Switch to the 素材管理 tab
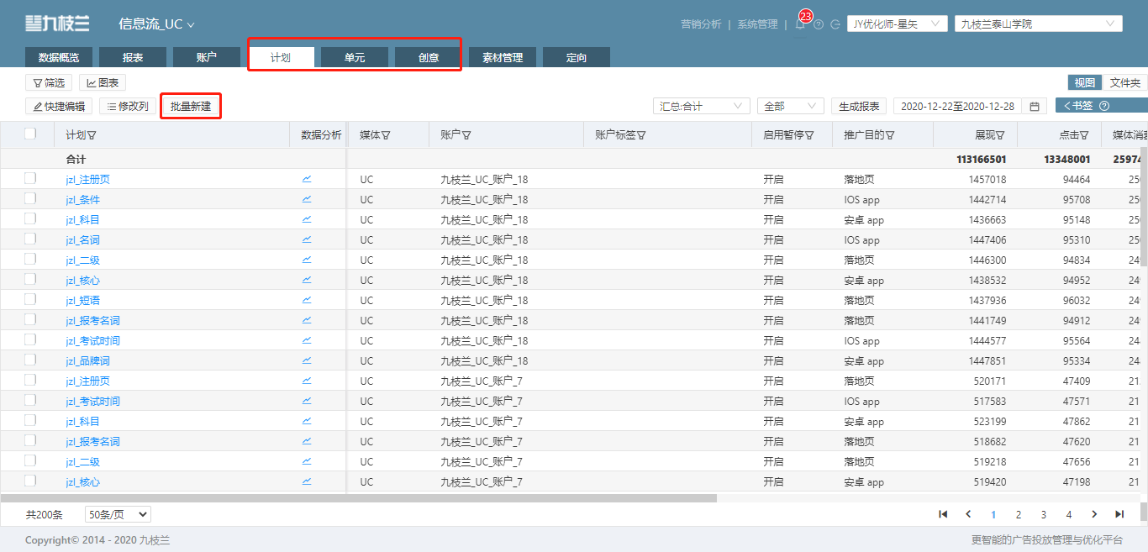This screenshot has width=1148, height=552. pos(503,57)
